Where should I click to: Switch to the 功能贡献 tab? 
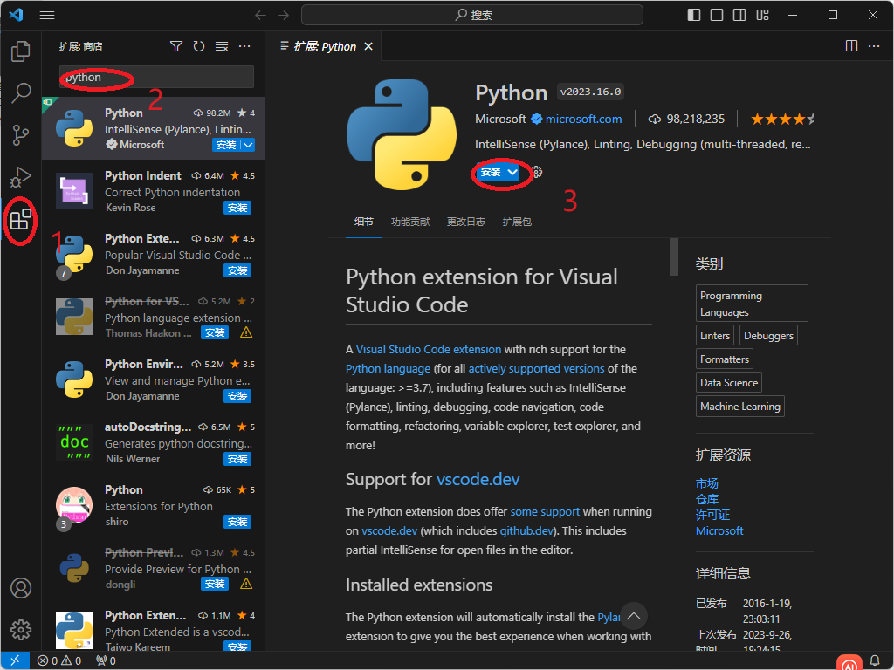410,222
